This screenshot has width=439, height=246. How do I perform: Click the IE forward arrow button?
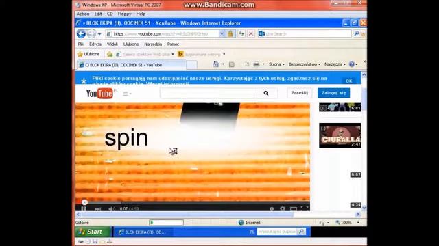pyautogui.click(x=91, y=33)
